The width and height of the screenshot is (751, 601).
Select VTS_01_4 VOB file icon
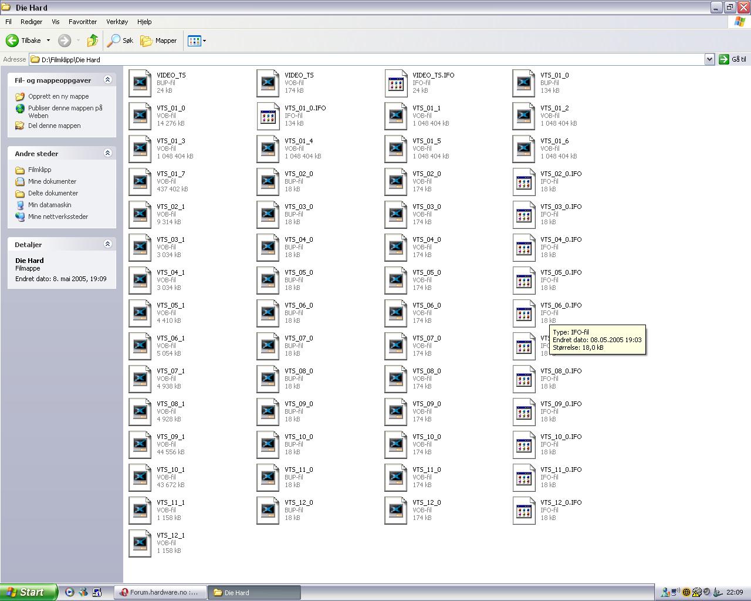[x=268, y=148]
